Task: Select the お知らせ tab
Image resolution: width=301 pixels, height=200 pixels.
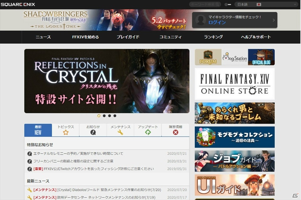Action: click(93, 130)
